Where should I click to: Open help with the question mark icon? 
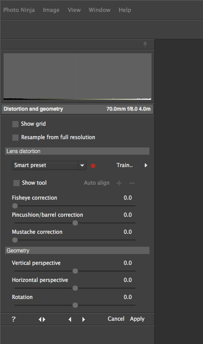click(x=13, y=319)
